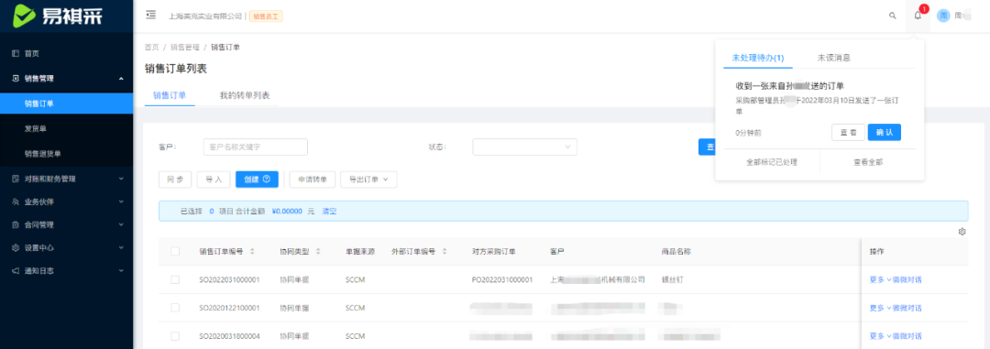Click the 合同管理 sidebar icon
The width and height of the screenshot is (990, 349).
coord(16,224)
